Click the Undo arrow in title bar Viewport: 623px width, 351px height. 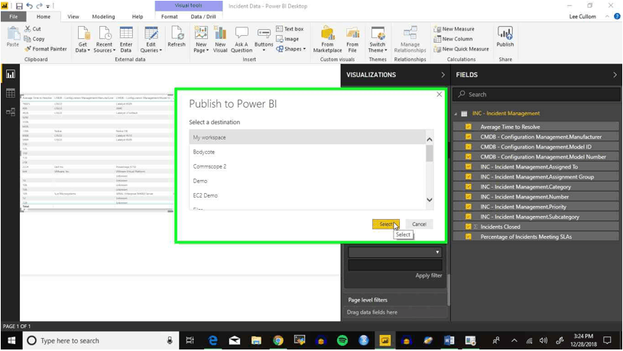pyautogui.click(x=29, y=6)
